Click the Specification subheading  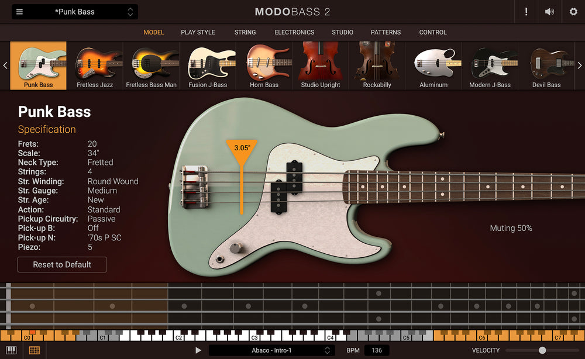click(47, 129)
